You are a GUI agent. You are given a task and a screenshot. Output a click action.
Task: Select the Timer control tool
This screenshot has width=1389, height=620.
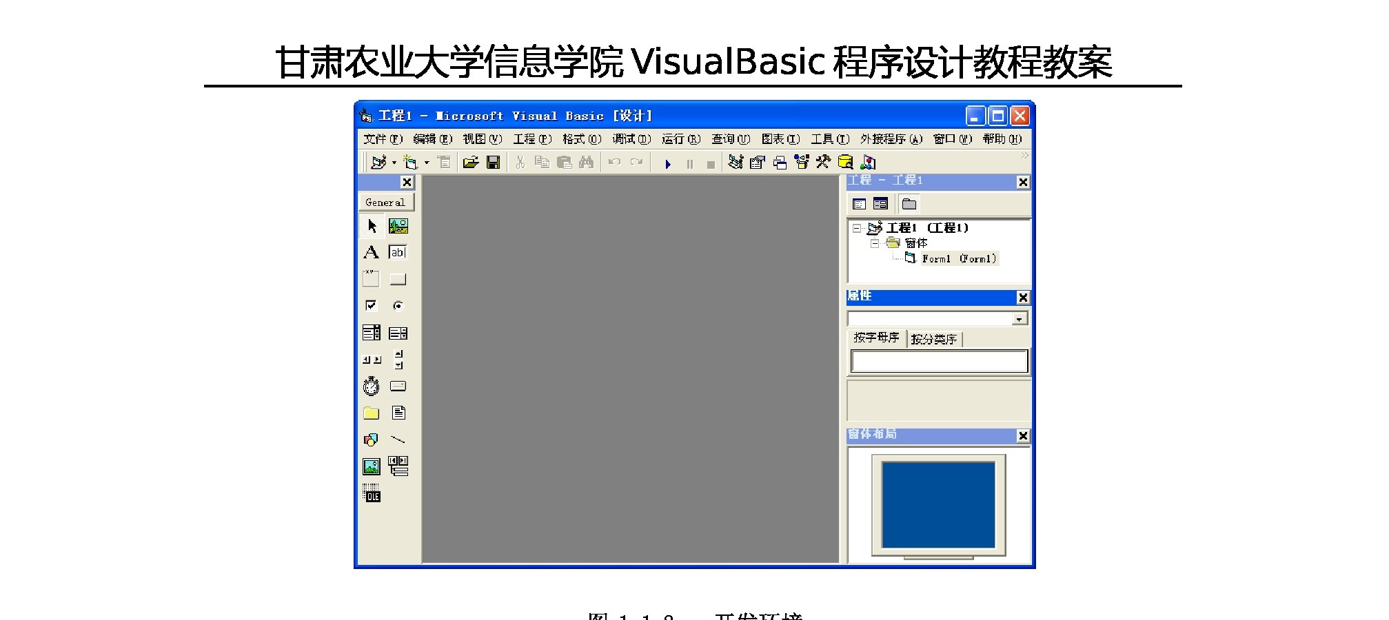point(372,386)
